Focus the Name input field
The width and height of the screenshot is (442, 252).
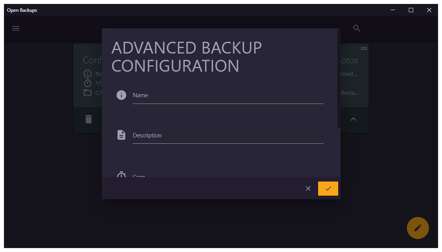tap(228, 96)
